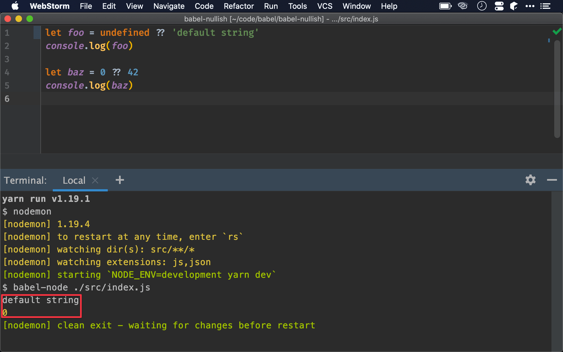563x352 pixels.
Task: Click the terminal vertical scrollbar track
Action: 557,271
